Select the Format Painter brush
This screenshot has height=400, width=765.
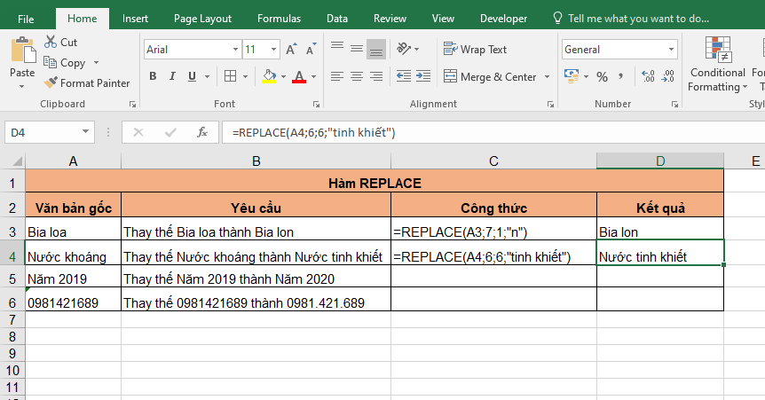51,83
